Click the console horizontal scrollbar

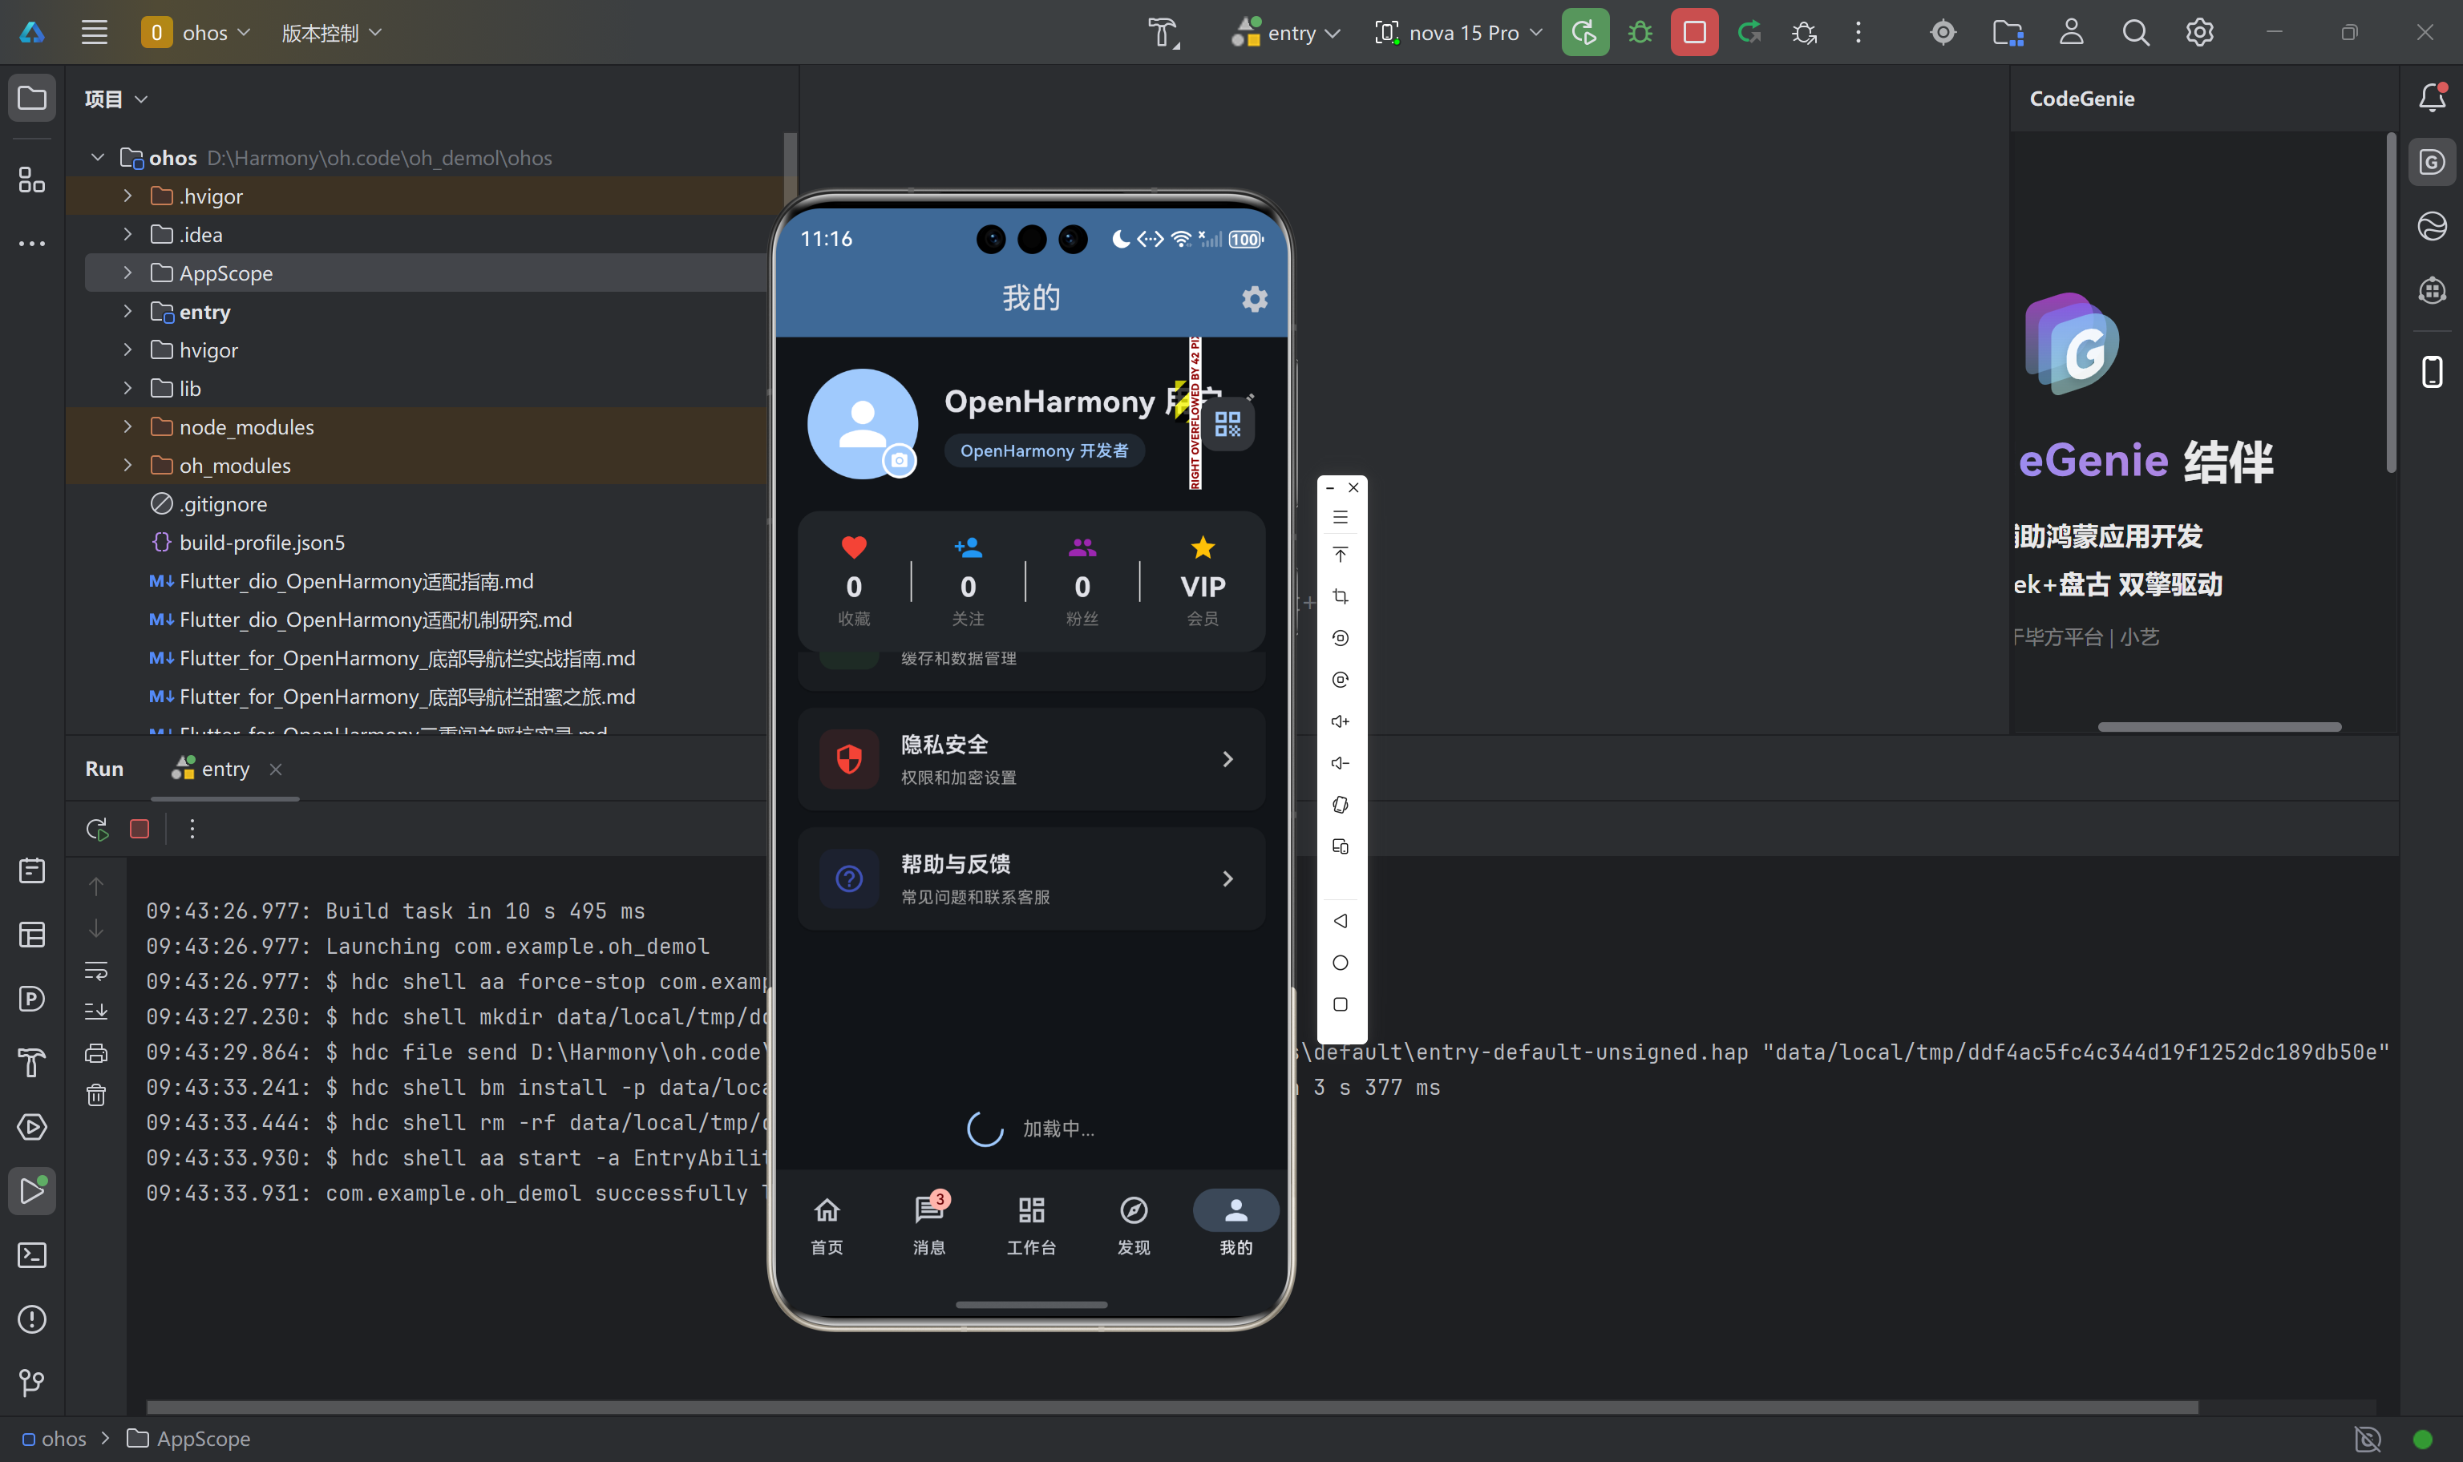[1172, 1407]
